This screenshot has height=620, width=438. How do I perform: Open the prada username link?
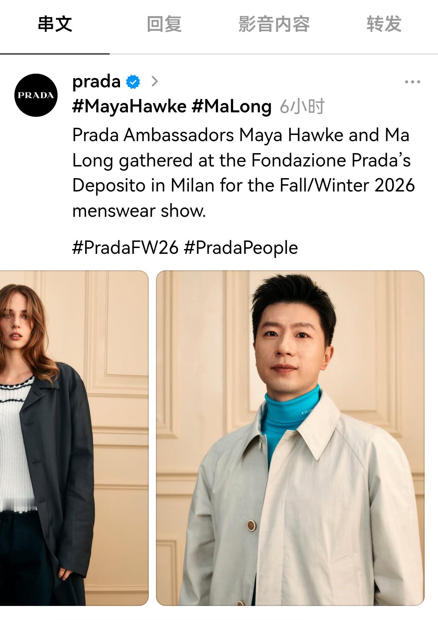pos(96,82)
